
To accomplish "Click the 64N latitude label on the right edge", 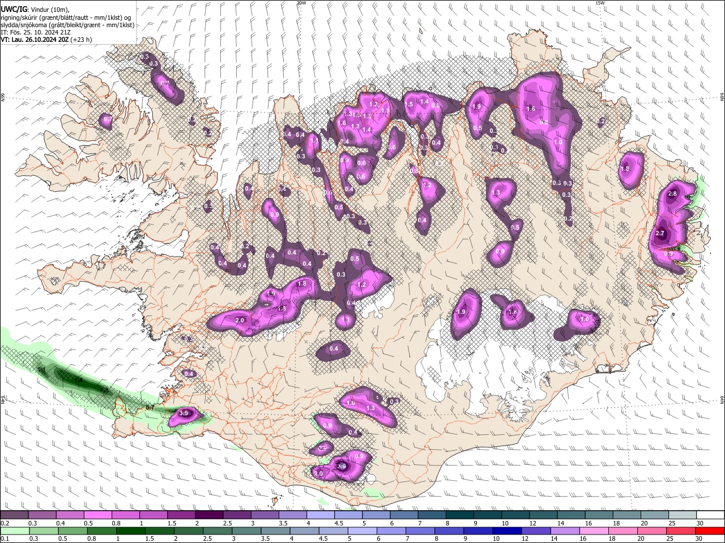I will coord(722,399).
